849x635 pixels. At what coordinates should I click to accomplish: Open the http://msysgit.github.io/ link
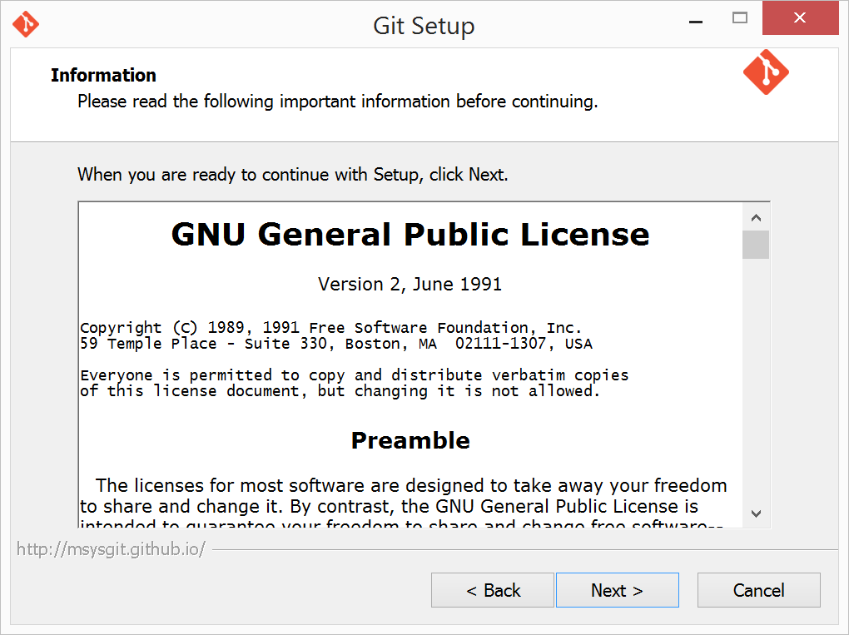pos(111,549)
